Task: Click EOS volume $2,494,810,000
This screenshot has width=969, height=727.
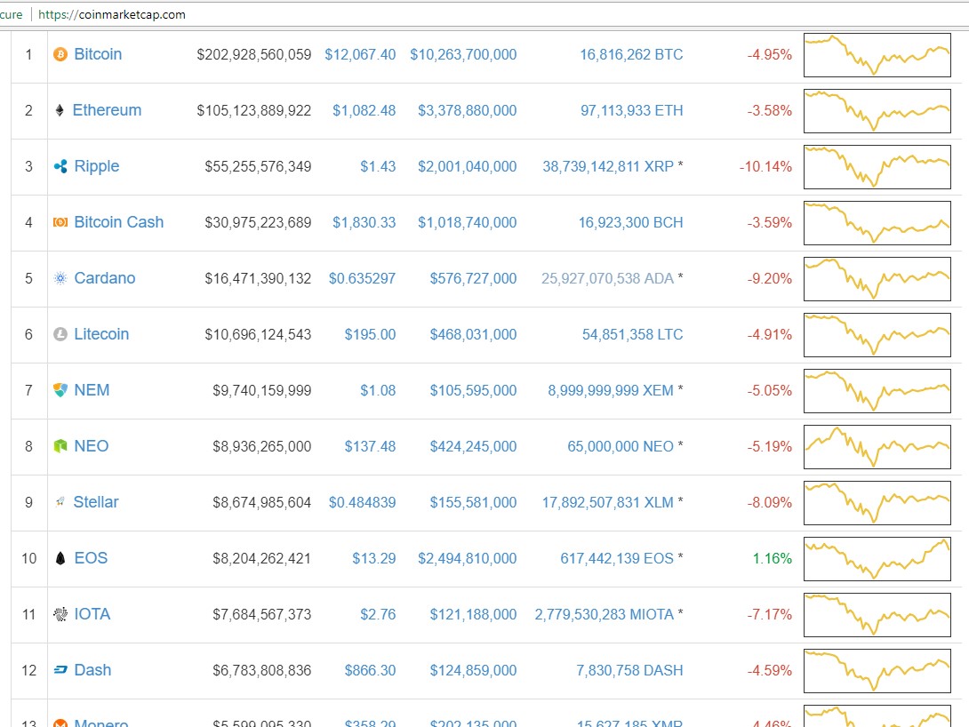Action: click(x=468, y=559)
